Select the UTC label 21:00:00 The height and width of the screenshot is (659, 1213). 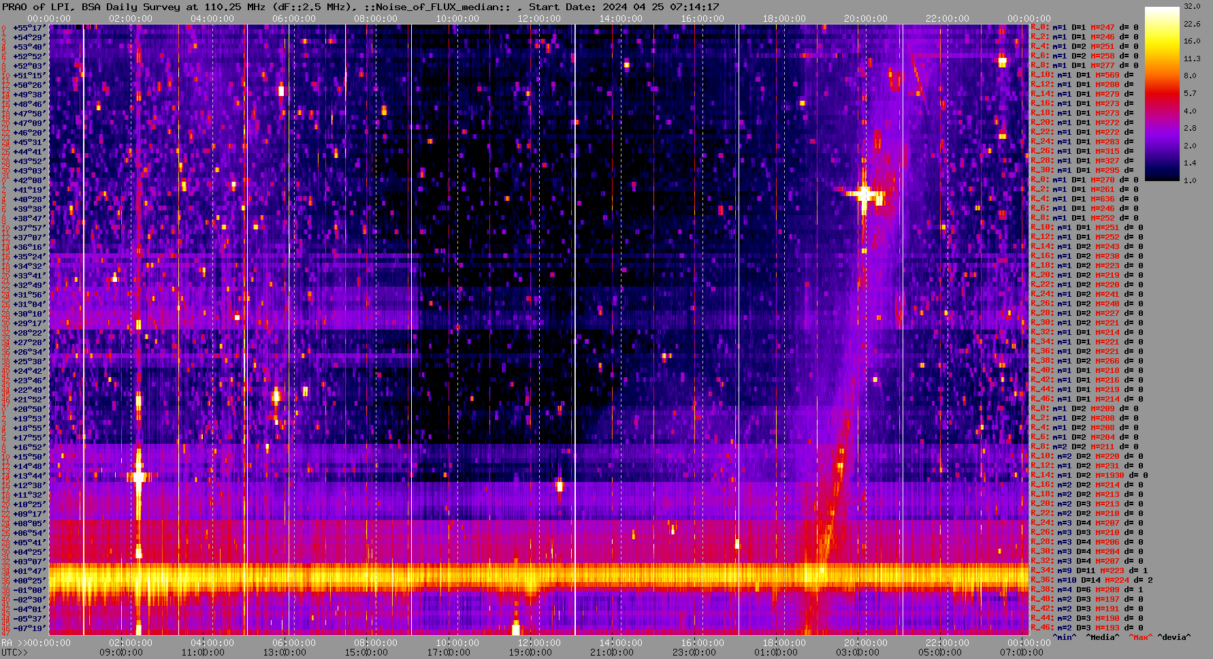pos(611,652)
